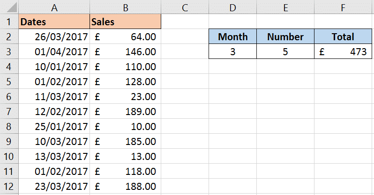374x195 pixels.
Task: Select column A header
Action: (x=54, y=7)
